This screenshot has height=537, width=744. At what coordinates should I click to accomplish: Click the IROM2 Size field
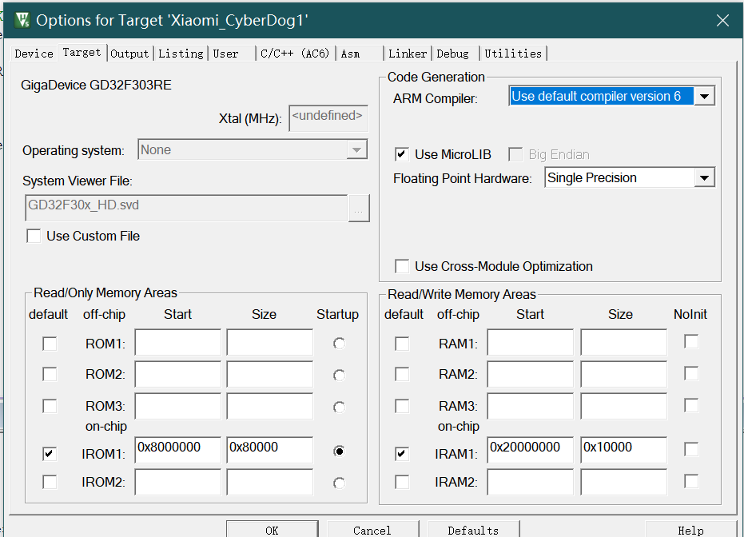pos(269,482)
